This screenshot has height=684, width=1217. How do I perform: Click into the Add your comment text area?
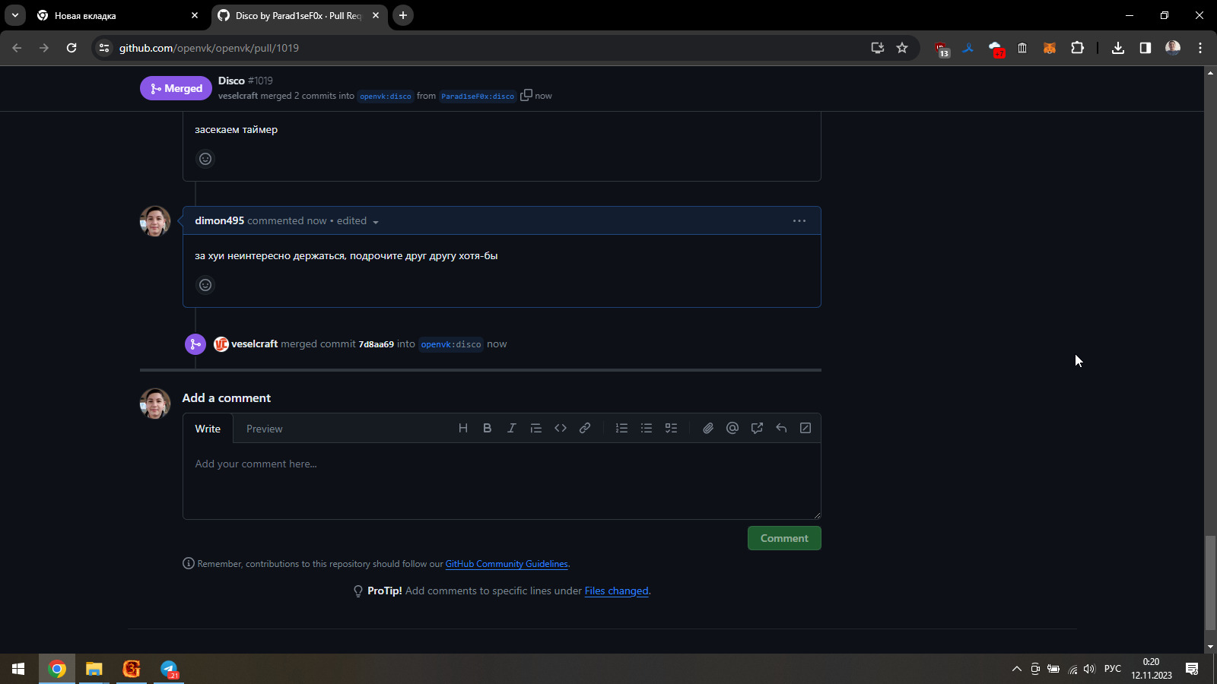(x=501, y=480)
